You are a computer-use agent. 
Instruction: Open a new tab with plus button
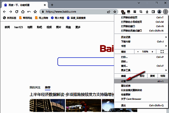point(52,5)
